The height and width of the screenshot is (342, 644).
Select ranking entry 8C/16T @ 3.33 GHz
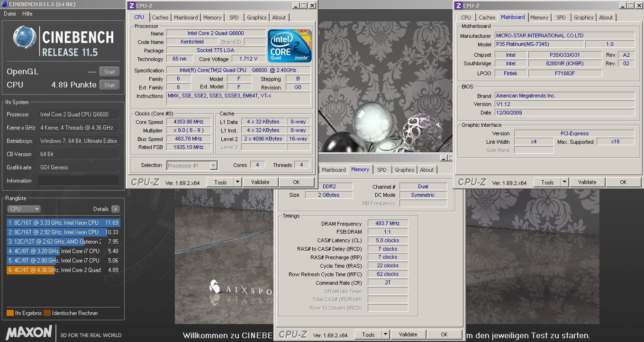point(63,222)
